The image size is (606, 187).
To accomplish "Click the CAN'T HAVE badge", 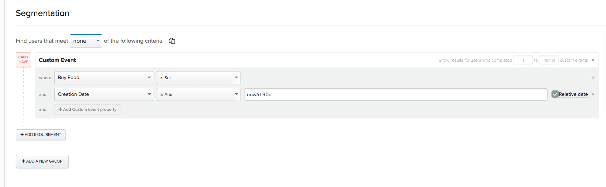I will click(23, 60).
